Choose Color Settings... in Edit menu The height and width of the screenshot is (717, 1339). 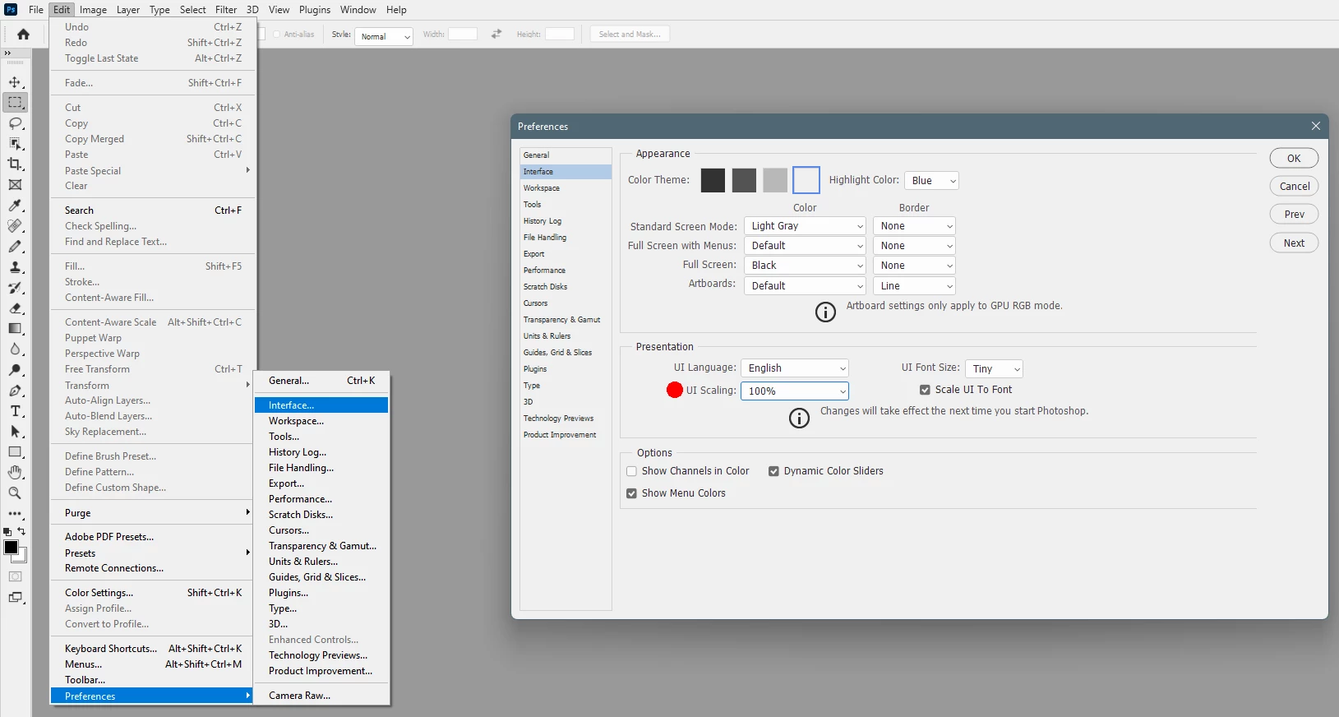[x=153, y=593]
